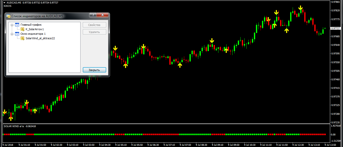Click the Окно индикатора 1 chart icon

pos(17,34)
